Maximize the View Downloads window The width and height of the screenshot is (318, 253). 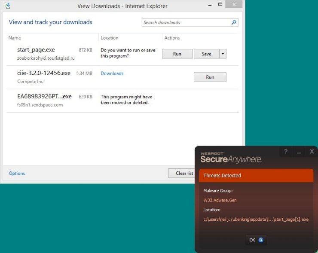click(220, 4)
